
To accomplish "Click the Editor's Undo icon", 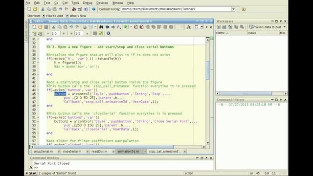I will tap(71, 27).
